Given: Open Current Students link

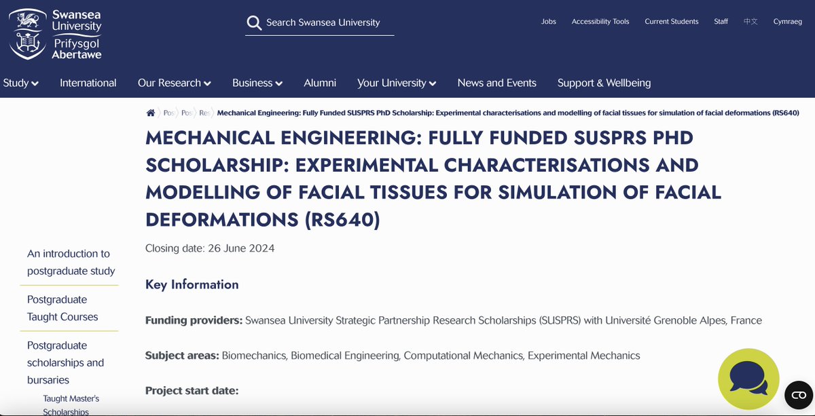Looking at the screenshot, I should 672,22.
